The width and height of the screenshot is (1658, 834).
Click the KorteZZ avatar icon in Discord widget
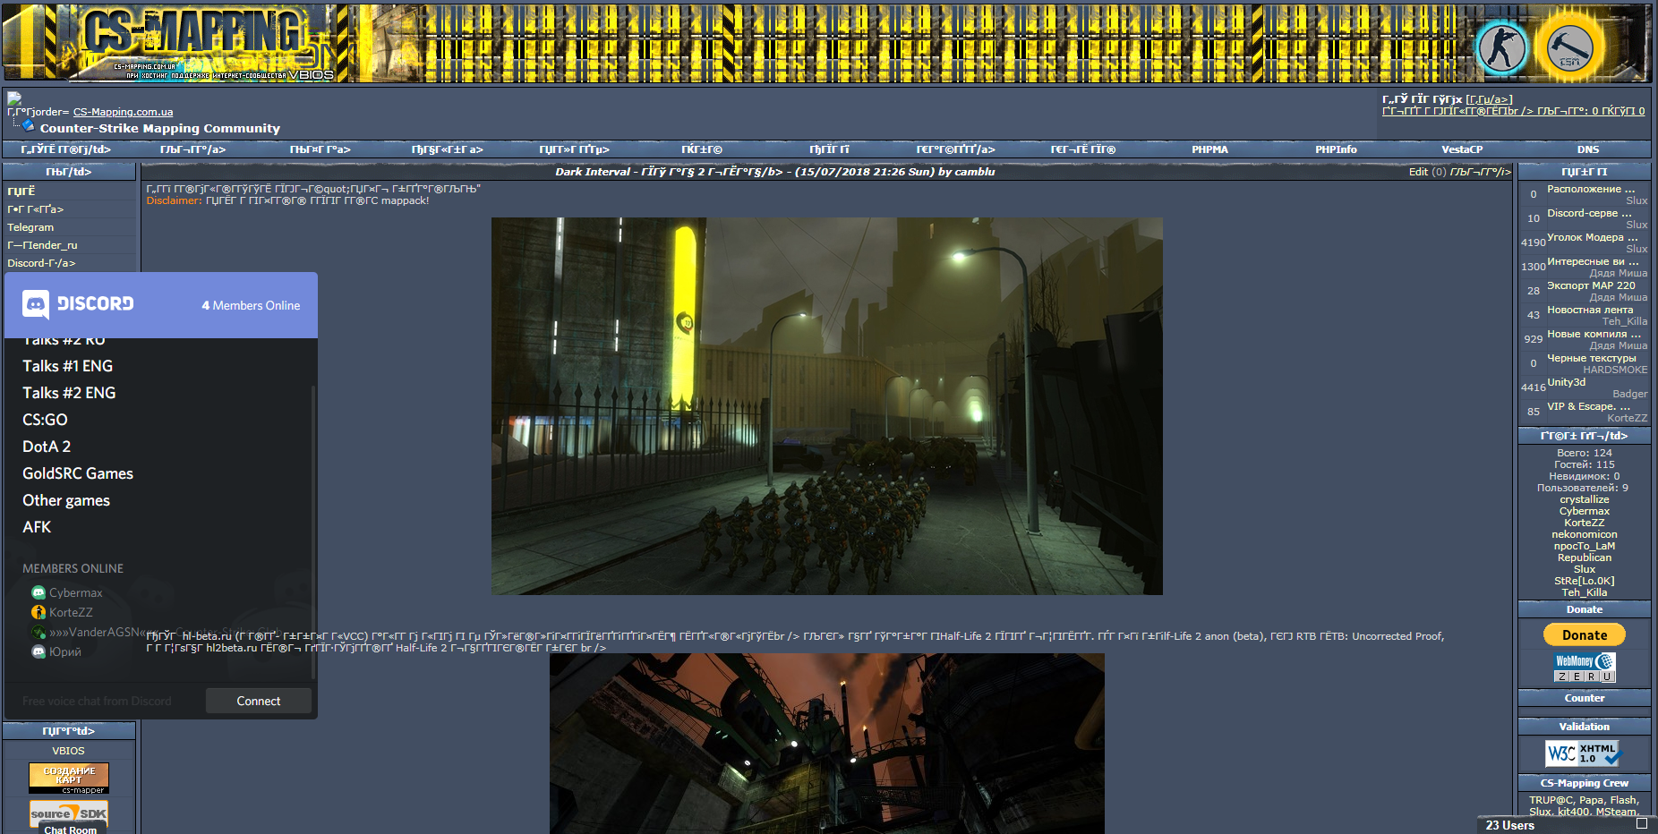coord(38,612)
